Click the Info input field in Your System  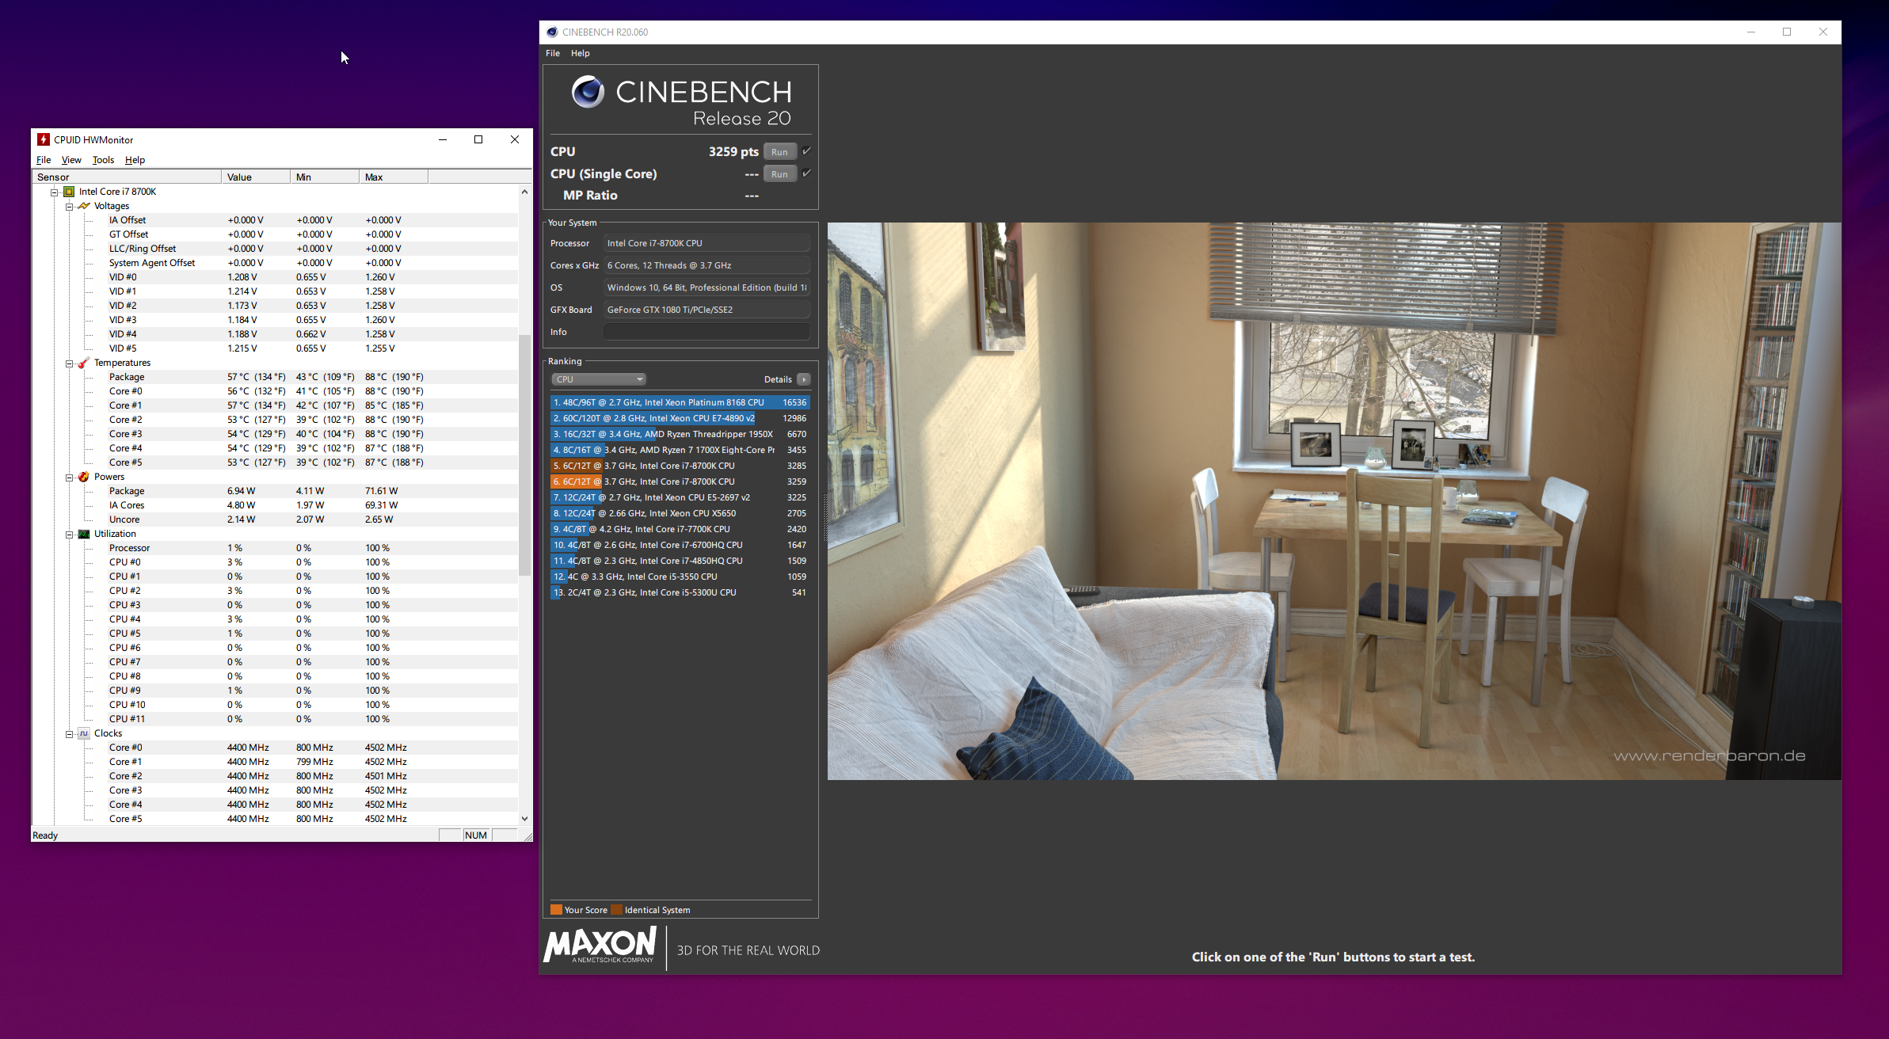tap(706, 332)
